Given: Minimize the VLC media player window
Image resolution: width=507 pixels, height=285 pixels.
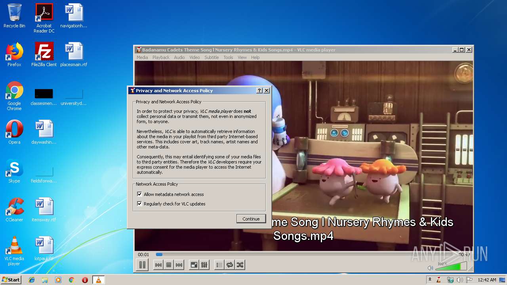Looking at the screenshot, I should click(x=456, y=50).
